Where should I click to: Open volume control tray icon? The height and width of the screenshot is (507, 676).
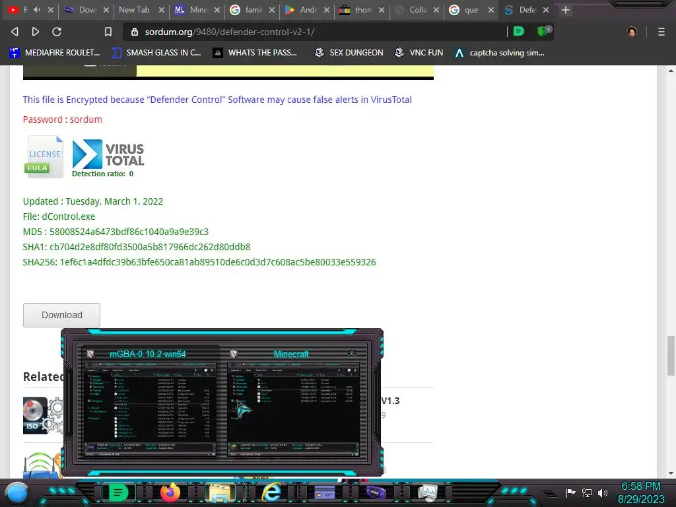tap(603, 492)
